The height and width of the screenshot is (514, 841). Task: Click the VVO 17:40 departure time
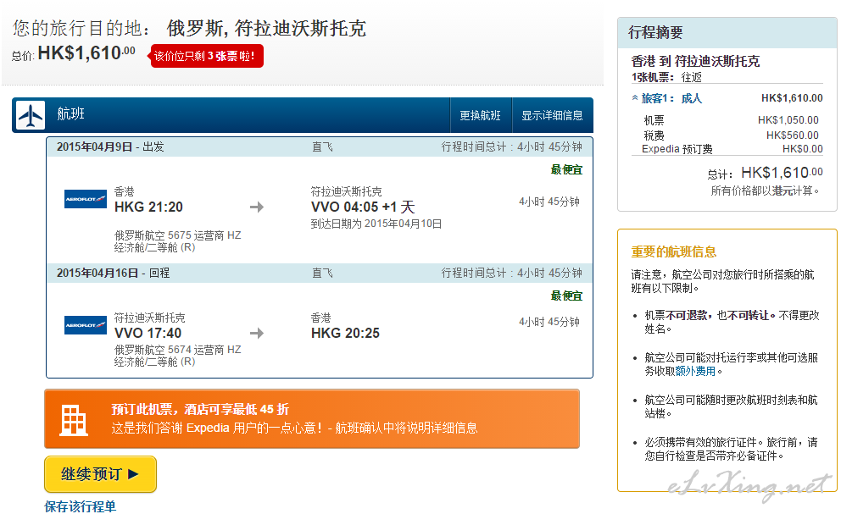click(148, 334)
